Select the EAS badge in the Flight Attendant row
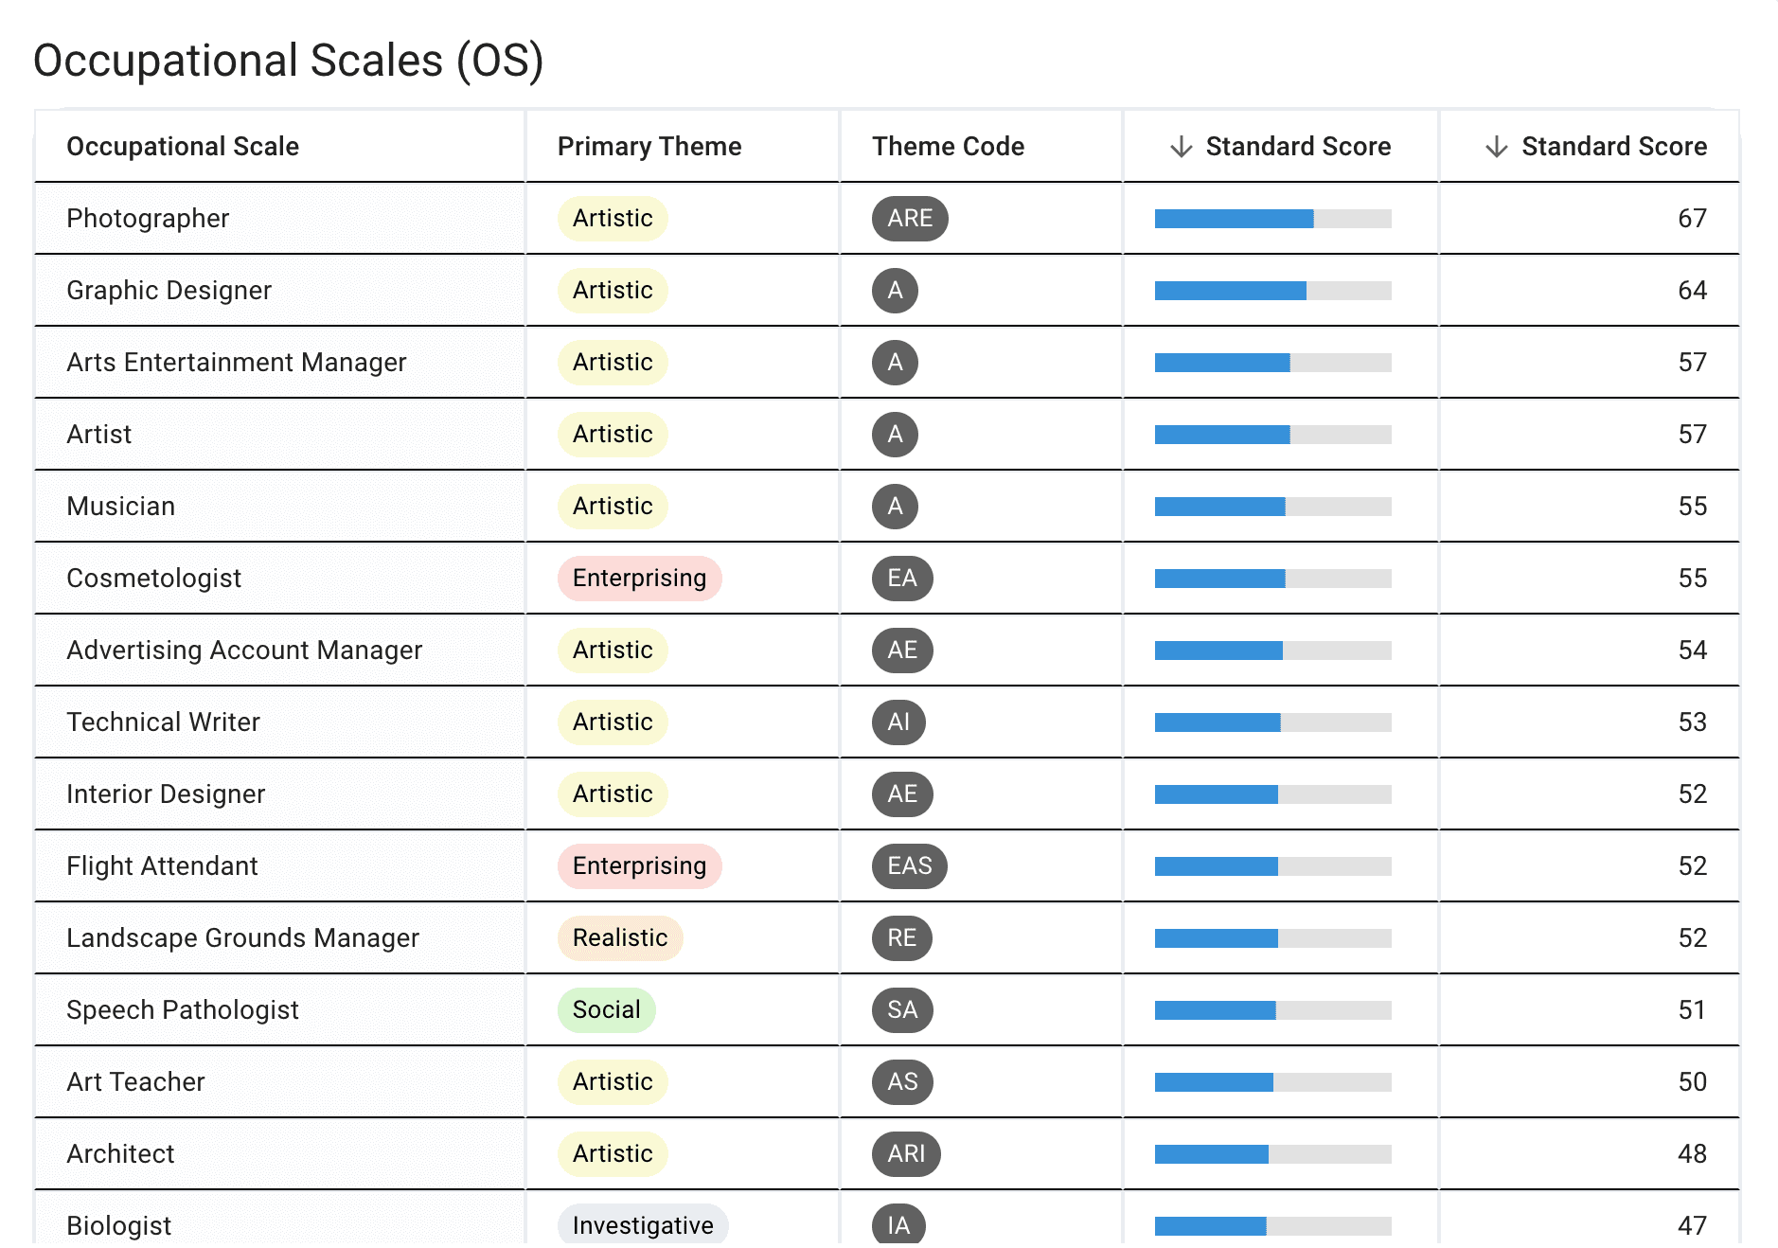1778x1248 pixels. pos(910,866)
